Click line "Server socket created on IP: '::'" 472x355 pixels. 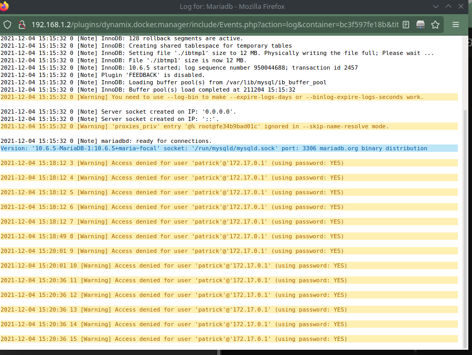(x=110, y=119)
